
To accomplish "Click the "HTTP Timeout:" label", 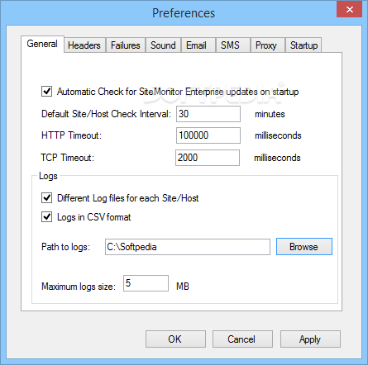I will [x=71, y=135].
